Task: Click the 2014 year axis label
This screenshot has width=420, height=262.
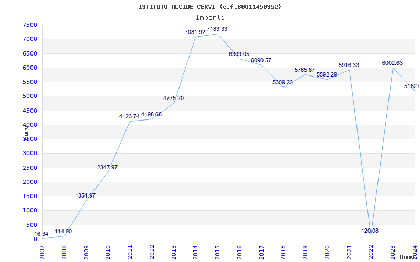Action: pos(195,252)
